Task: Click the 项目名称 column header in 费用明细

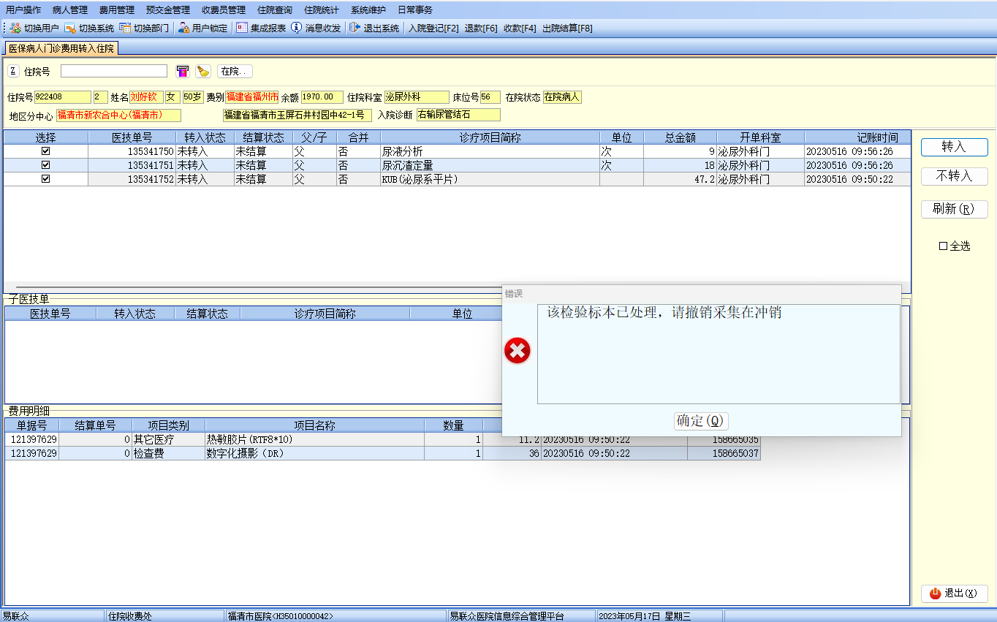Action: pos(315,425)
